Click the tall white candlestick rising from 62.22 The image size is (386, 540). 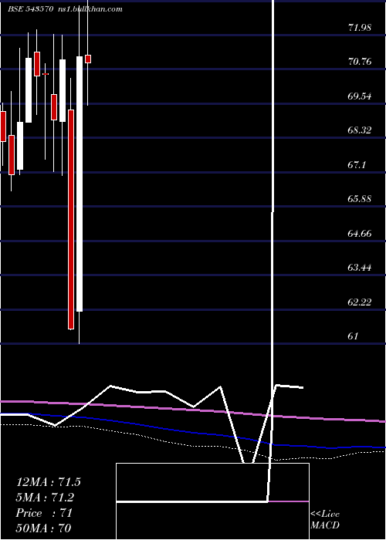point(80,184)
